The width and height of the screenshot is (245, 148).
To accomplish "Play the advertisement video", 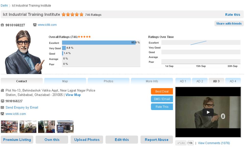I will click(x=208, y=112).
